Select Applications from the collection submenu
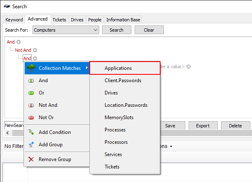 click(118, 68)
